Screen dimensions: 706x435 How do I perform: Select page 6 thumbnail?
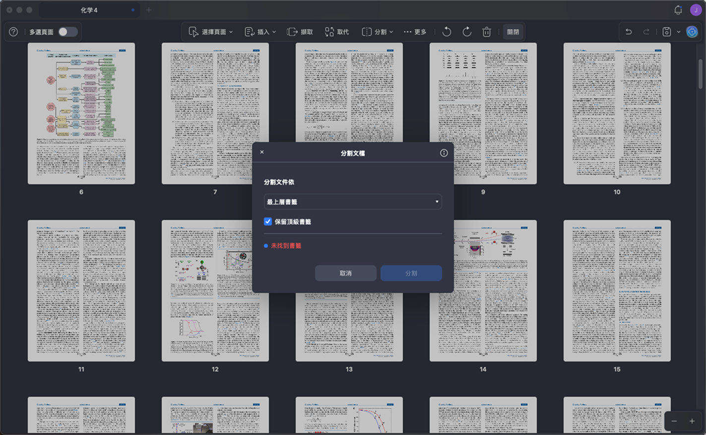[x=81, y=113]
